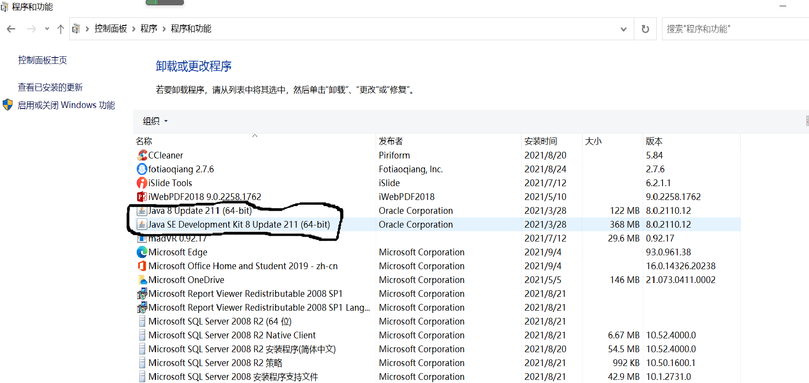Expand the chevron before 控制面板 in the address bar
Viewport: 809px width, 383px height.
coord(87,29)
